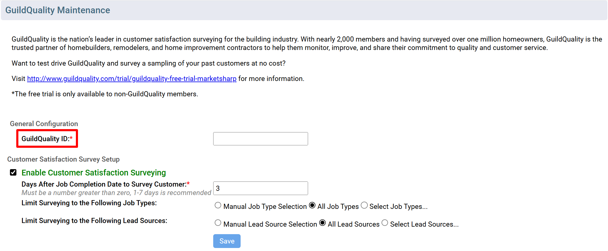Click the General Configuration section heading
Viewport: 608px width, 251px height.
[x=44, y=124]
